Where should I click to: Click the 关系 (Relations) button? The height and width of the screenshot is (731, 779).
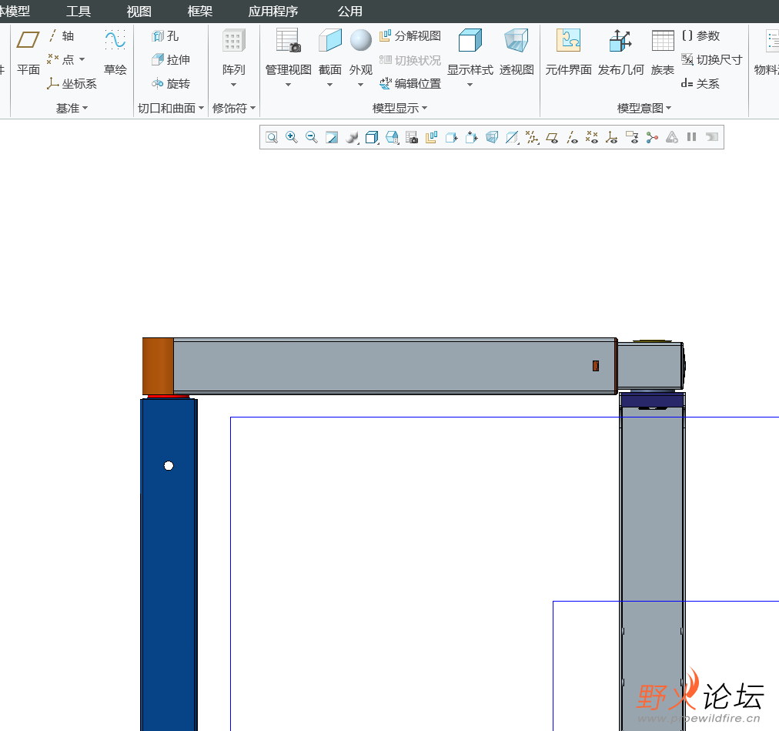(700, 84)
